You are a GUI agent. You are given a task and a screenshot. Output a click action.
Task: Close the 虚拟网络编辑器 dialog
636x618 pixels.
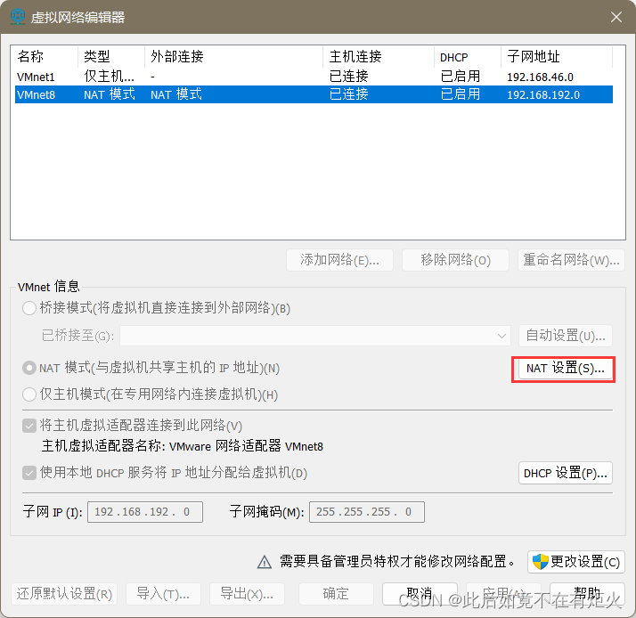(x=616, y=17)
